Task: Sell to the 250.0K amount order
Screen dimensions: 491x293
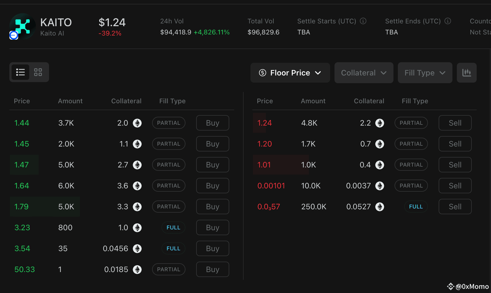Action: [x=455, y=207]
